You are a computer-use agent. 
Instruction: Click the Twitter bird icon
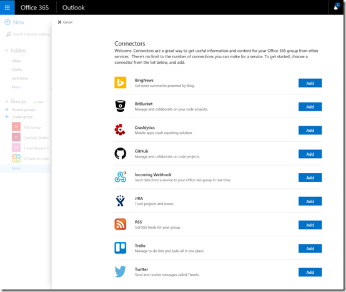pyautogui.click(x=121, y=271)
